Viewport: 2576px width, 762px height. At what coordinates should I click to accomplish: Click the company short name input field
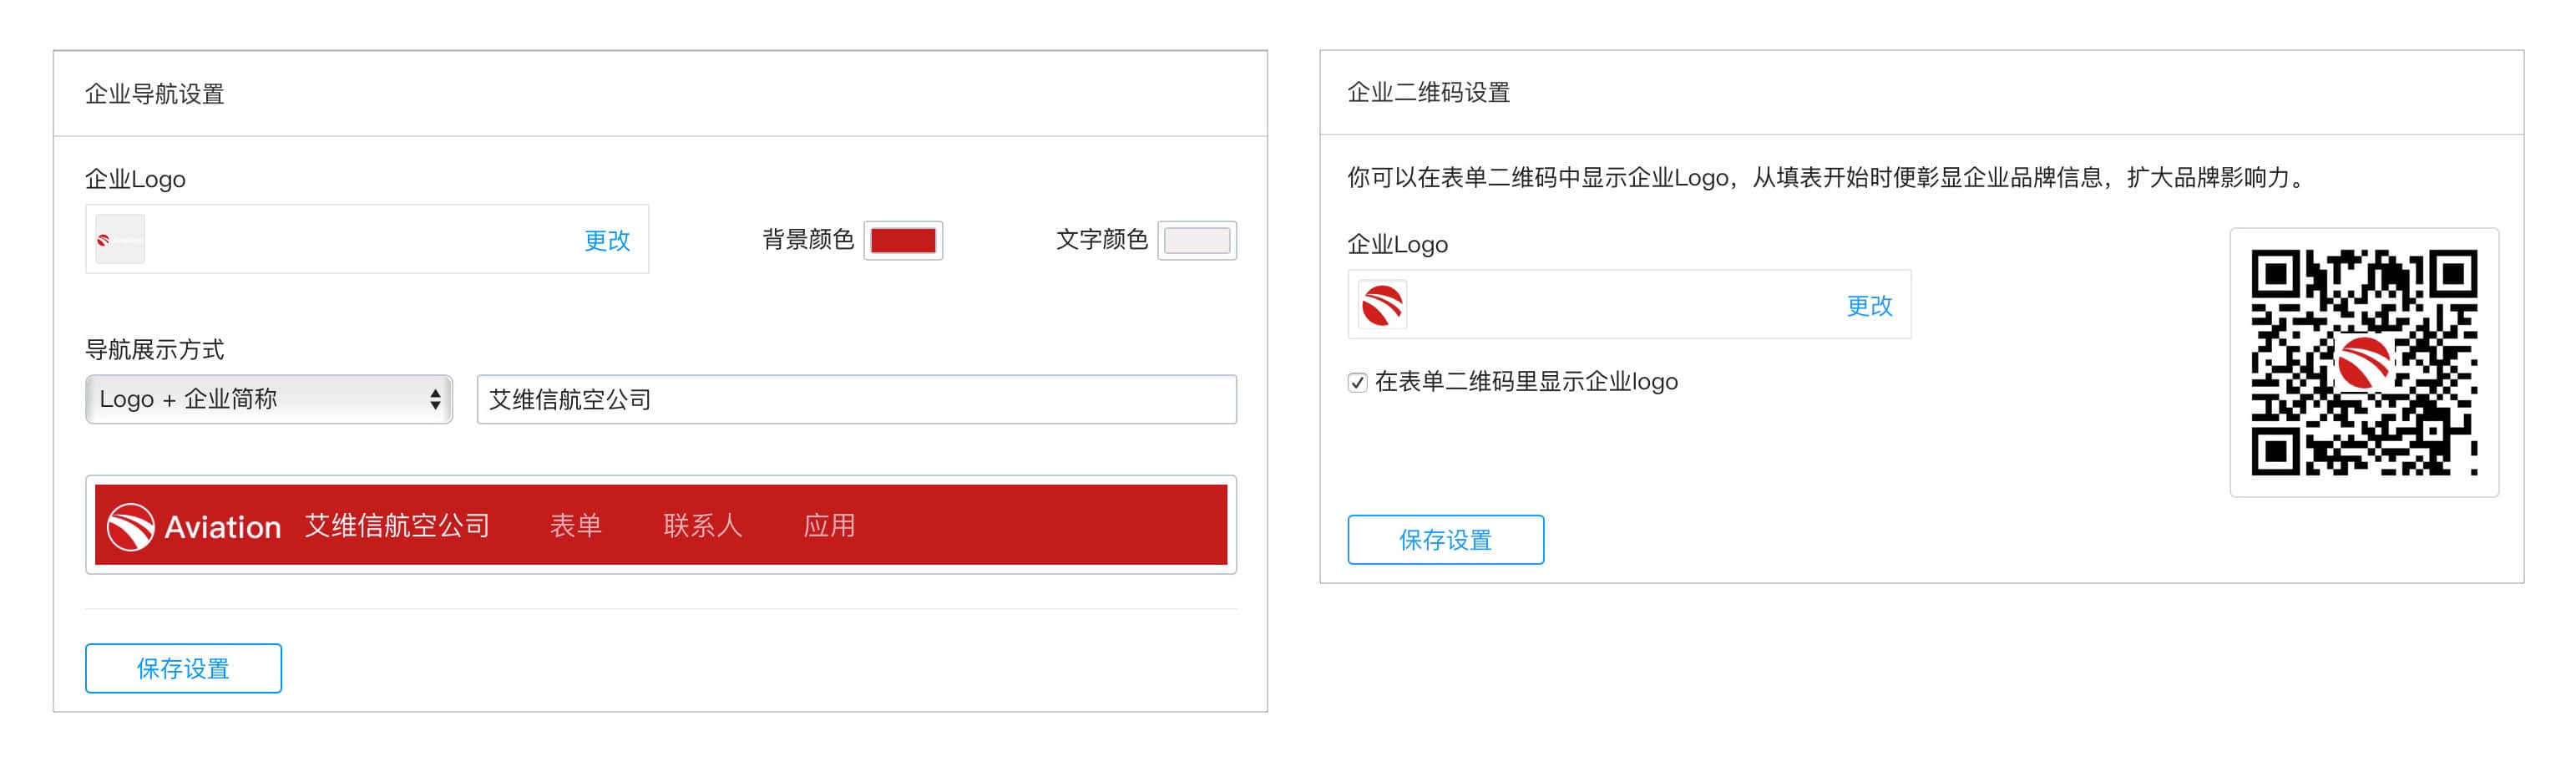(856, 400)
